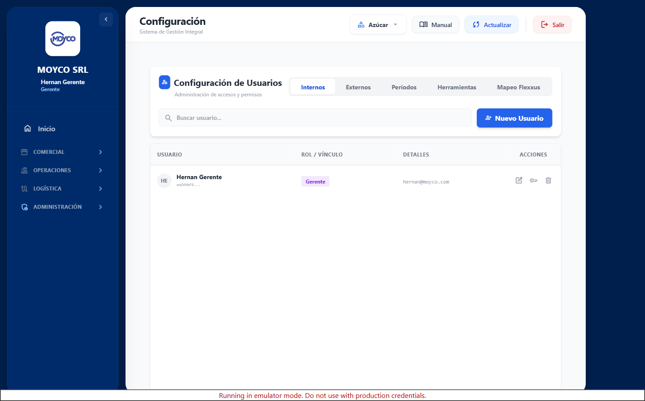The image size is (645, 401).
Task: Click the book icon in Manual button
Action: pyautogui.click(x=423, y=24)
